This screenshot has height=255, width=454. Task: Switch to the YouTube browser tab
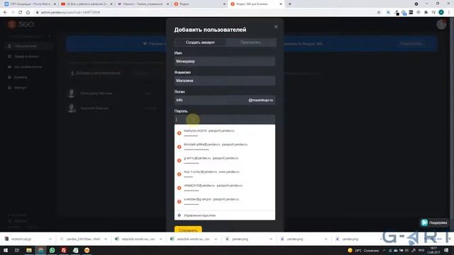coord(87,4)
